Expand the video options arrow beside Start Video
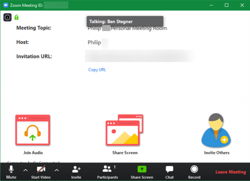 tap(57, 170)
